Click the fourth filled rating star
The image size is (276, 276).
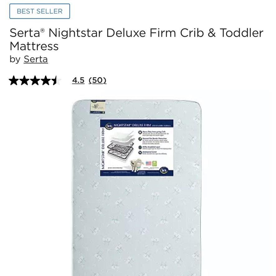tap(46, 80)
